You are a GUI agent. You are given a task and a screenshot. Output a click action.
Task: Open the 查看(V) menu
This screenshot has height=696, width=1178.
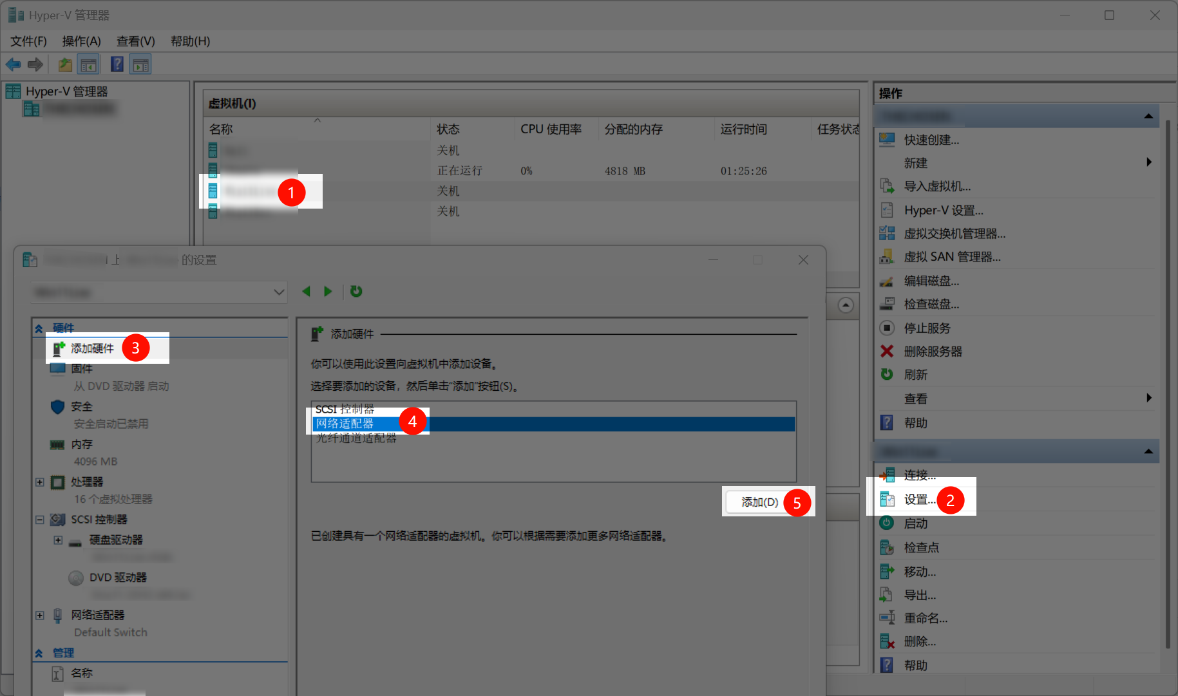pos(135,41)
